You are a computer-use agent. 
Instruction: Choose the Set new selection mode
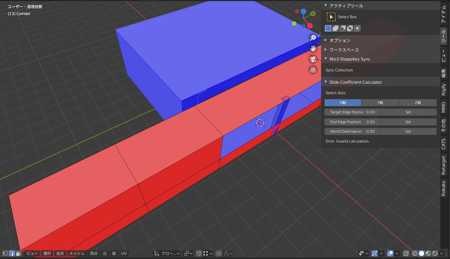(328, 28)
